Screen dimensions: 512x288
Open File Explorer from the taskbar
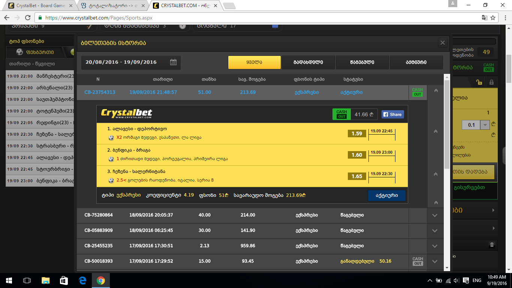45,280
